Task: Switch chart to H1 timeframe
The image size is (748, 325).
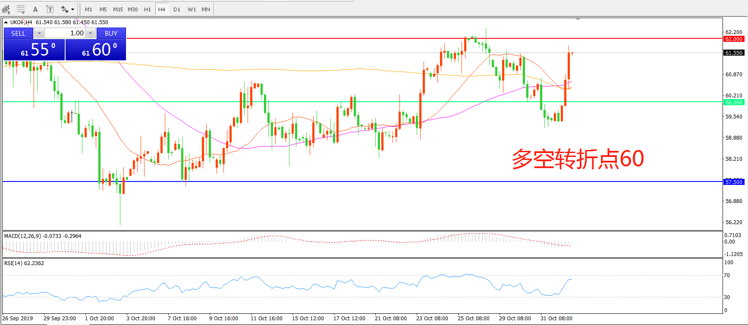Action: (x=147, y=9)
